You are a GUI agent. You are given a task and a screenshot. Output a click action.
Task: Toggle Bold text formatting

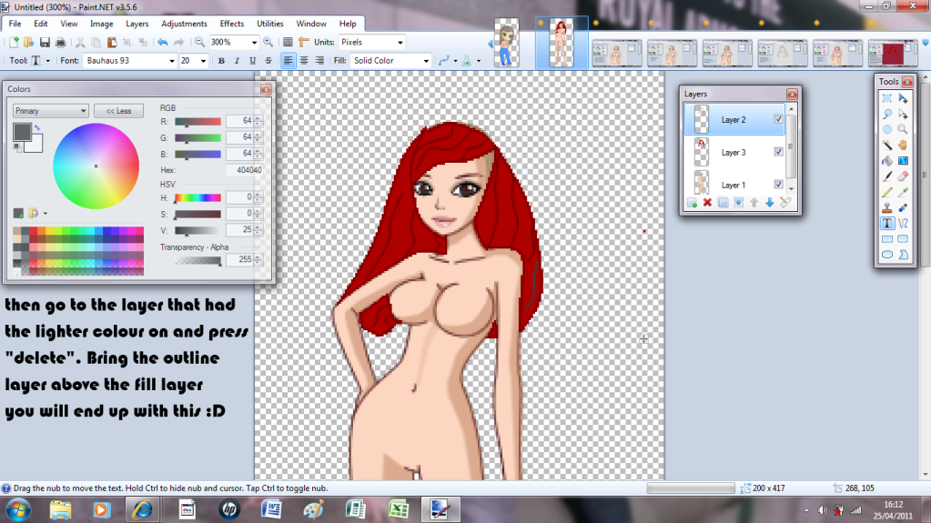pos(221,61)
